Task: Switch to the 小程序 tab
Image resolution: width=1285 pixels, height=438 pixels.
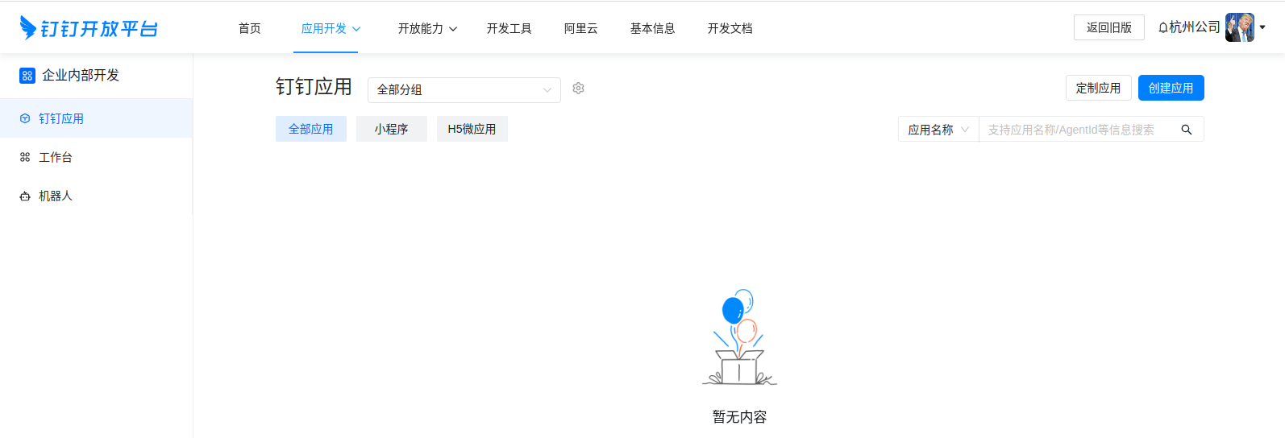Action: click(x=391, y=129)
